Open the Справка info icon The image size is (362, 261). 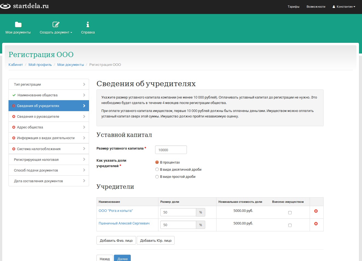click(x=88, y=24)
